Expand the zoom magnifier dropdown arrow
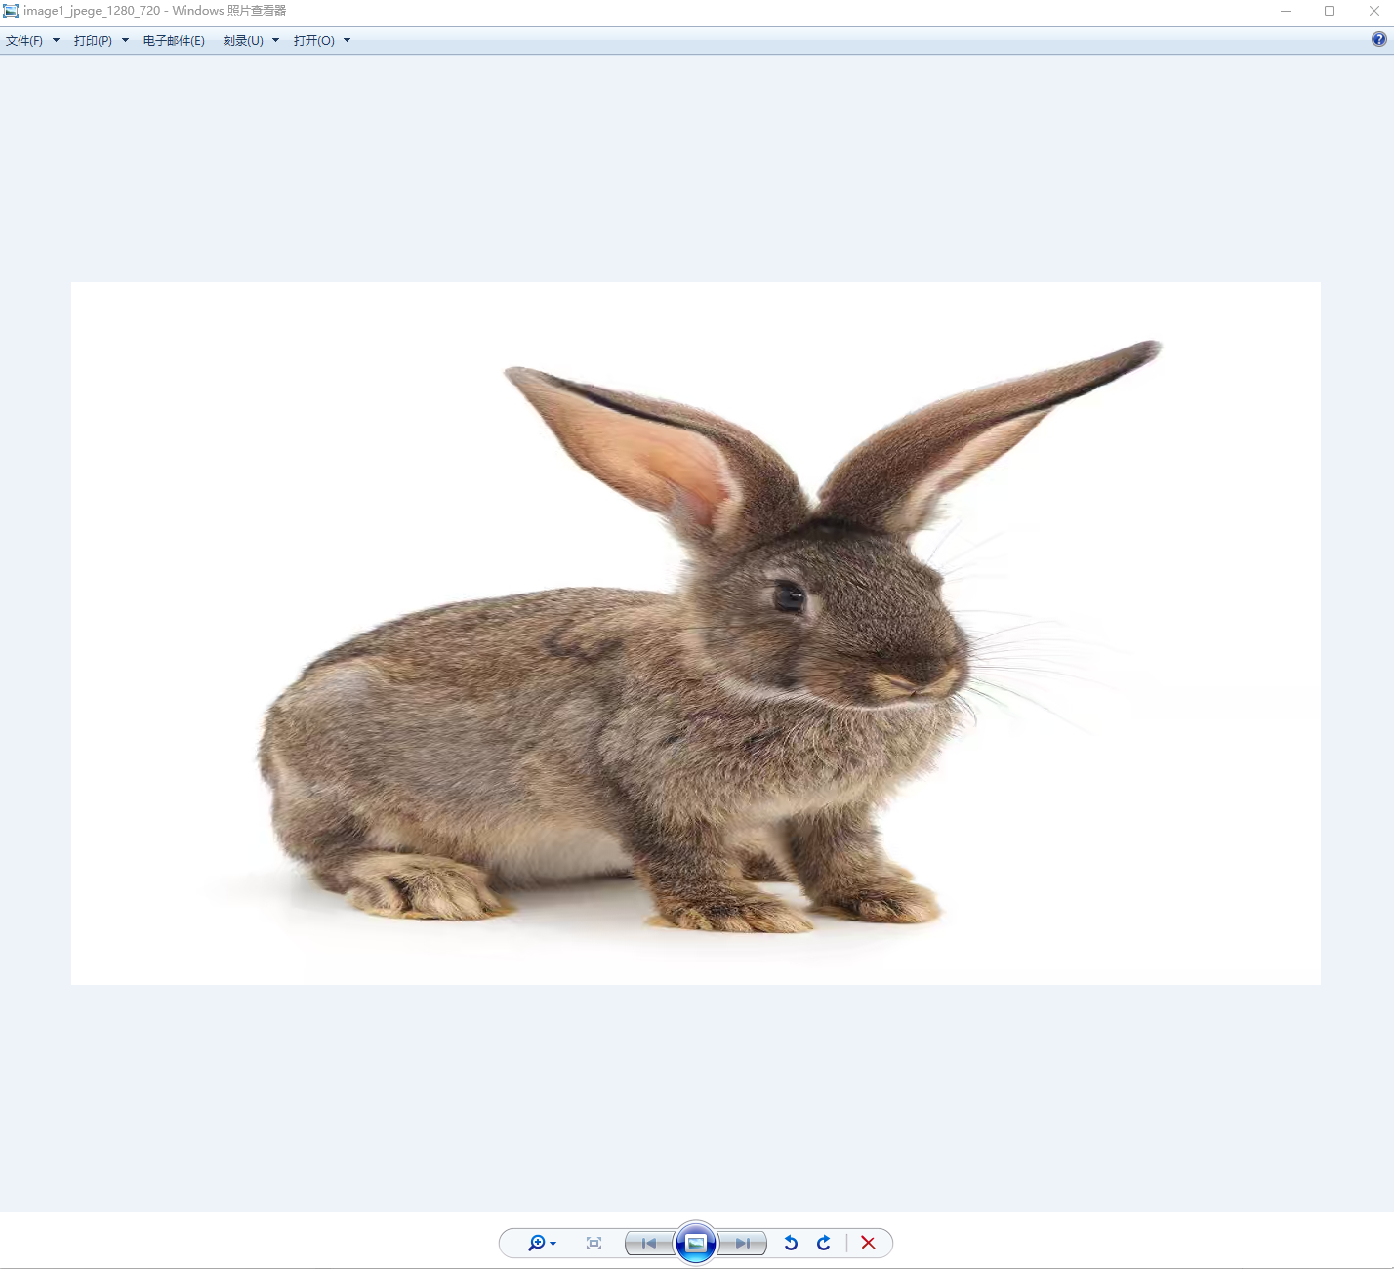This screenshot has height=1269, width=1394. pyautogui.click(x=553, y=1244)
